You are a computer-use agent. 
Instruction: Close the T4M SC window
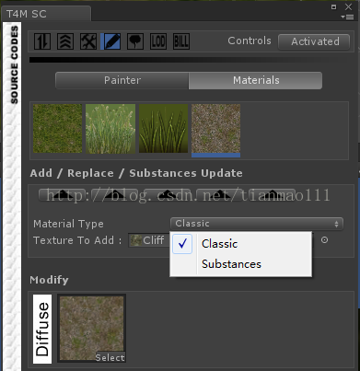[348, 6]
